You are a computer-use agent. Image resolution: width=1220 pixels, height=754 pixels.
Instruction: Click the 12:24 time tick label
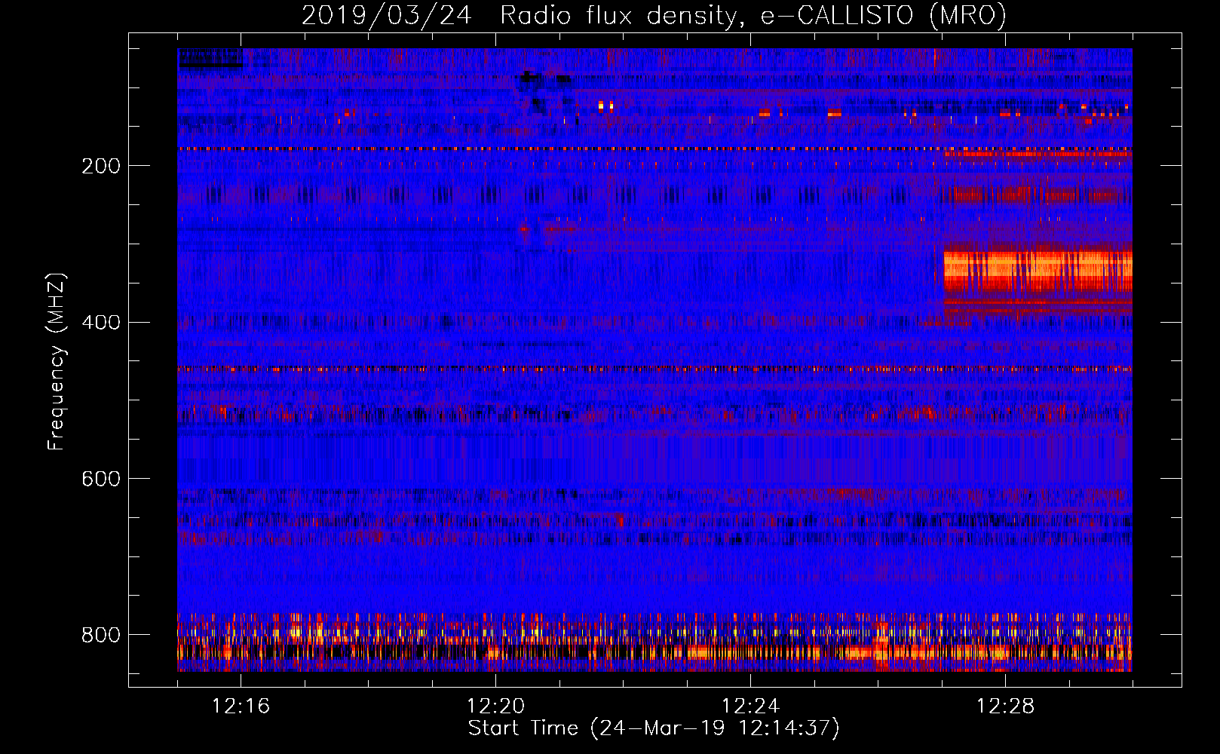(750, 706)
